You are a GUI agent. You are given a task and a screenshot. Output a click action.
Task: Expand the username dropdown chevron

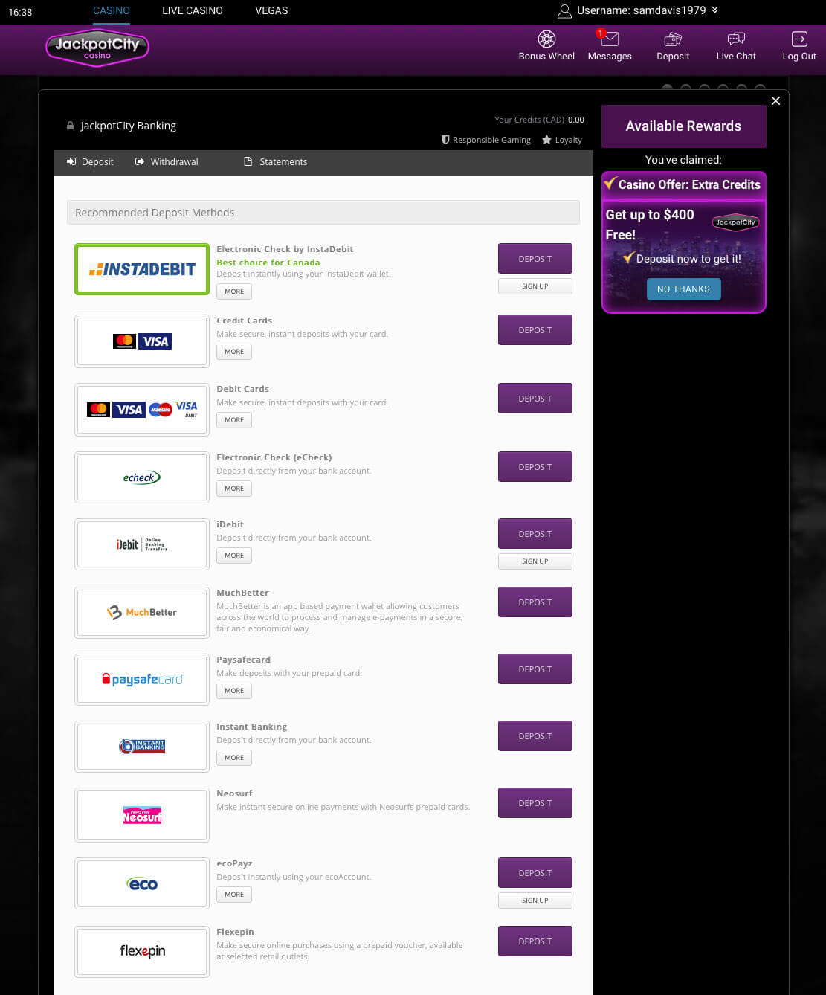(715, 10)
